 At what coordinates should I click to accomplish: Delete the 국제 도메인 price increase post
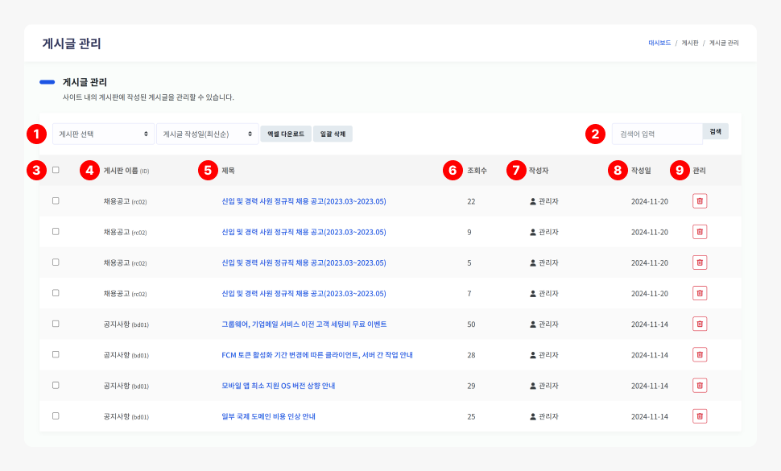(700, 416)
